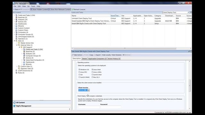205x115 pixels.
Task: Click the Hide Globally button
Action: click(116, 55)
